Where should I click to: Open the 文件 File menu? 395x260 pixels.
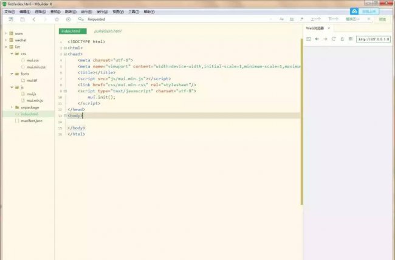coord(10,12)
